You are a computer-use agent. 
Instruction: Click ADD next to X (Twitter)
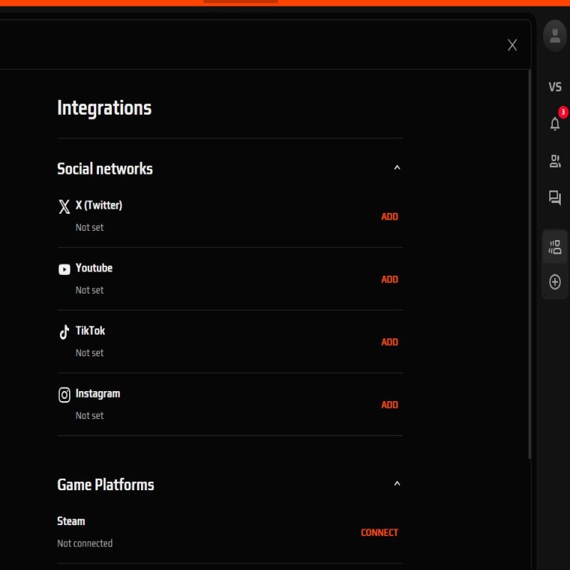click(x=389, y=217)
